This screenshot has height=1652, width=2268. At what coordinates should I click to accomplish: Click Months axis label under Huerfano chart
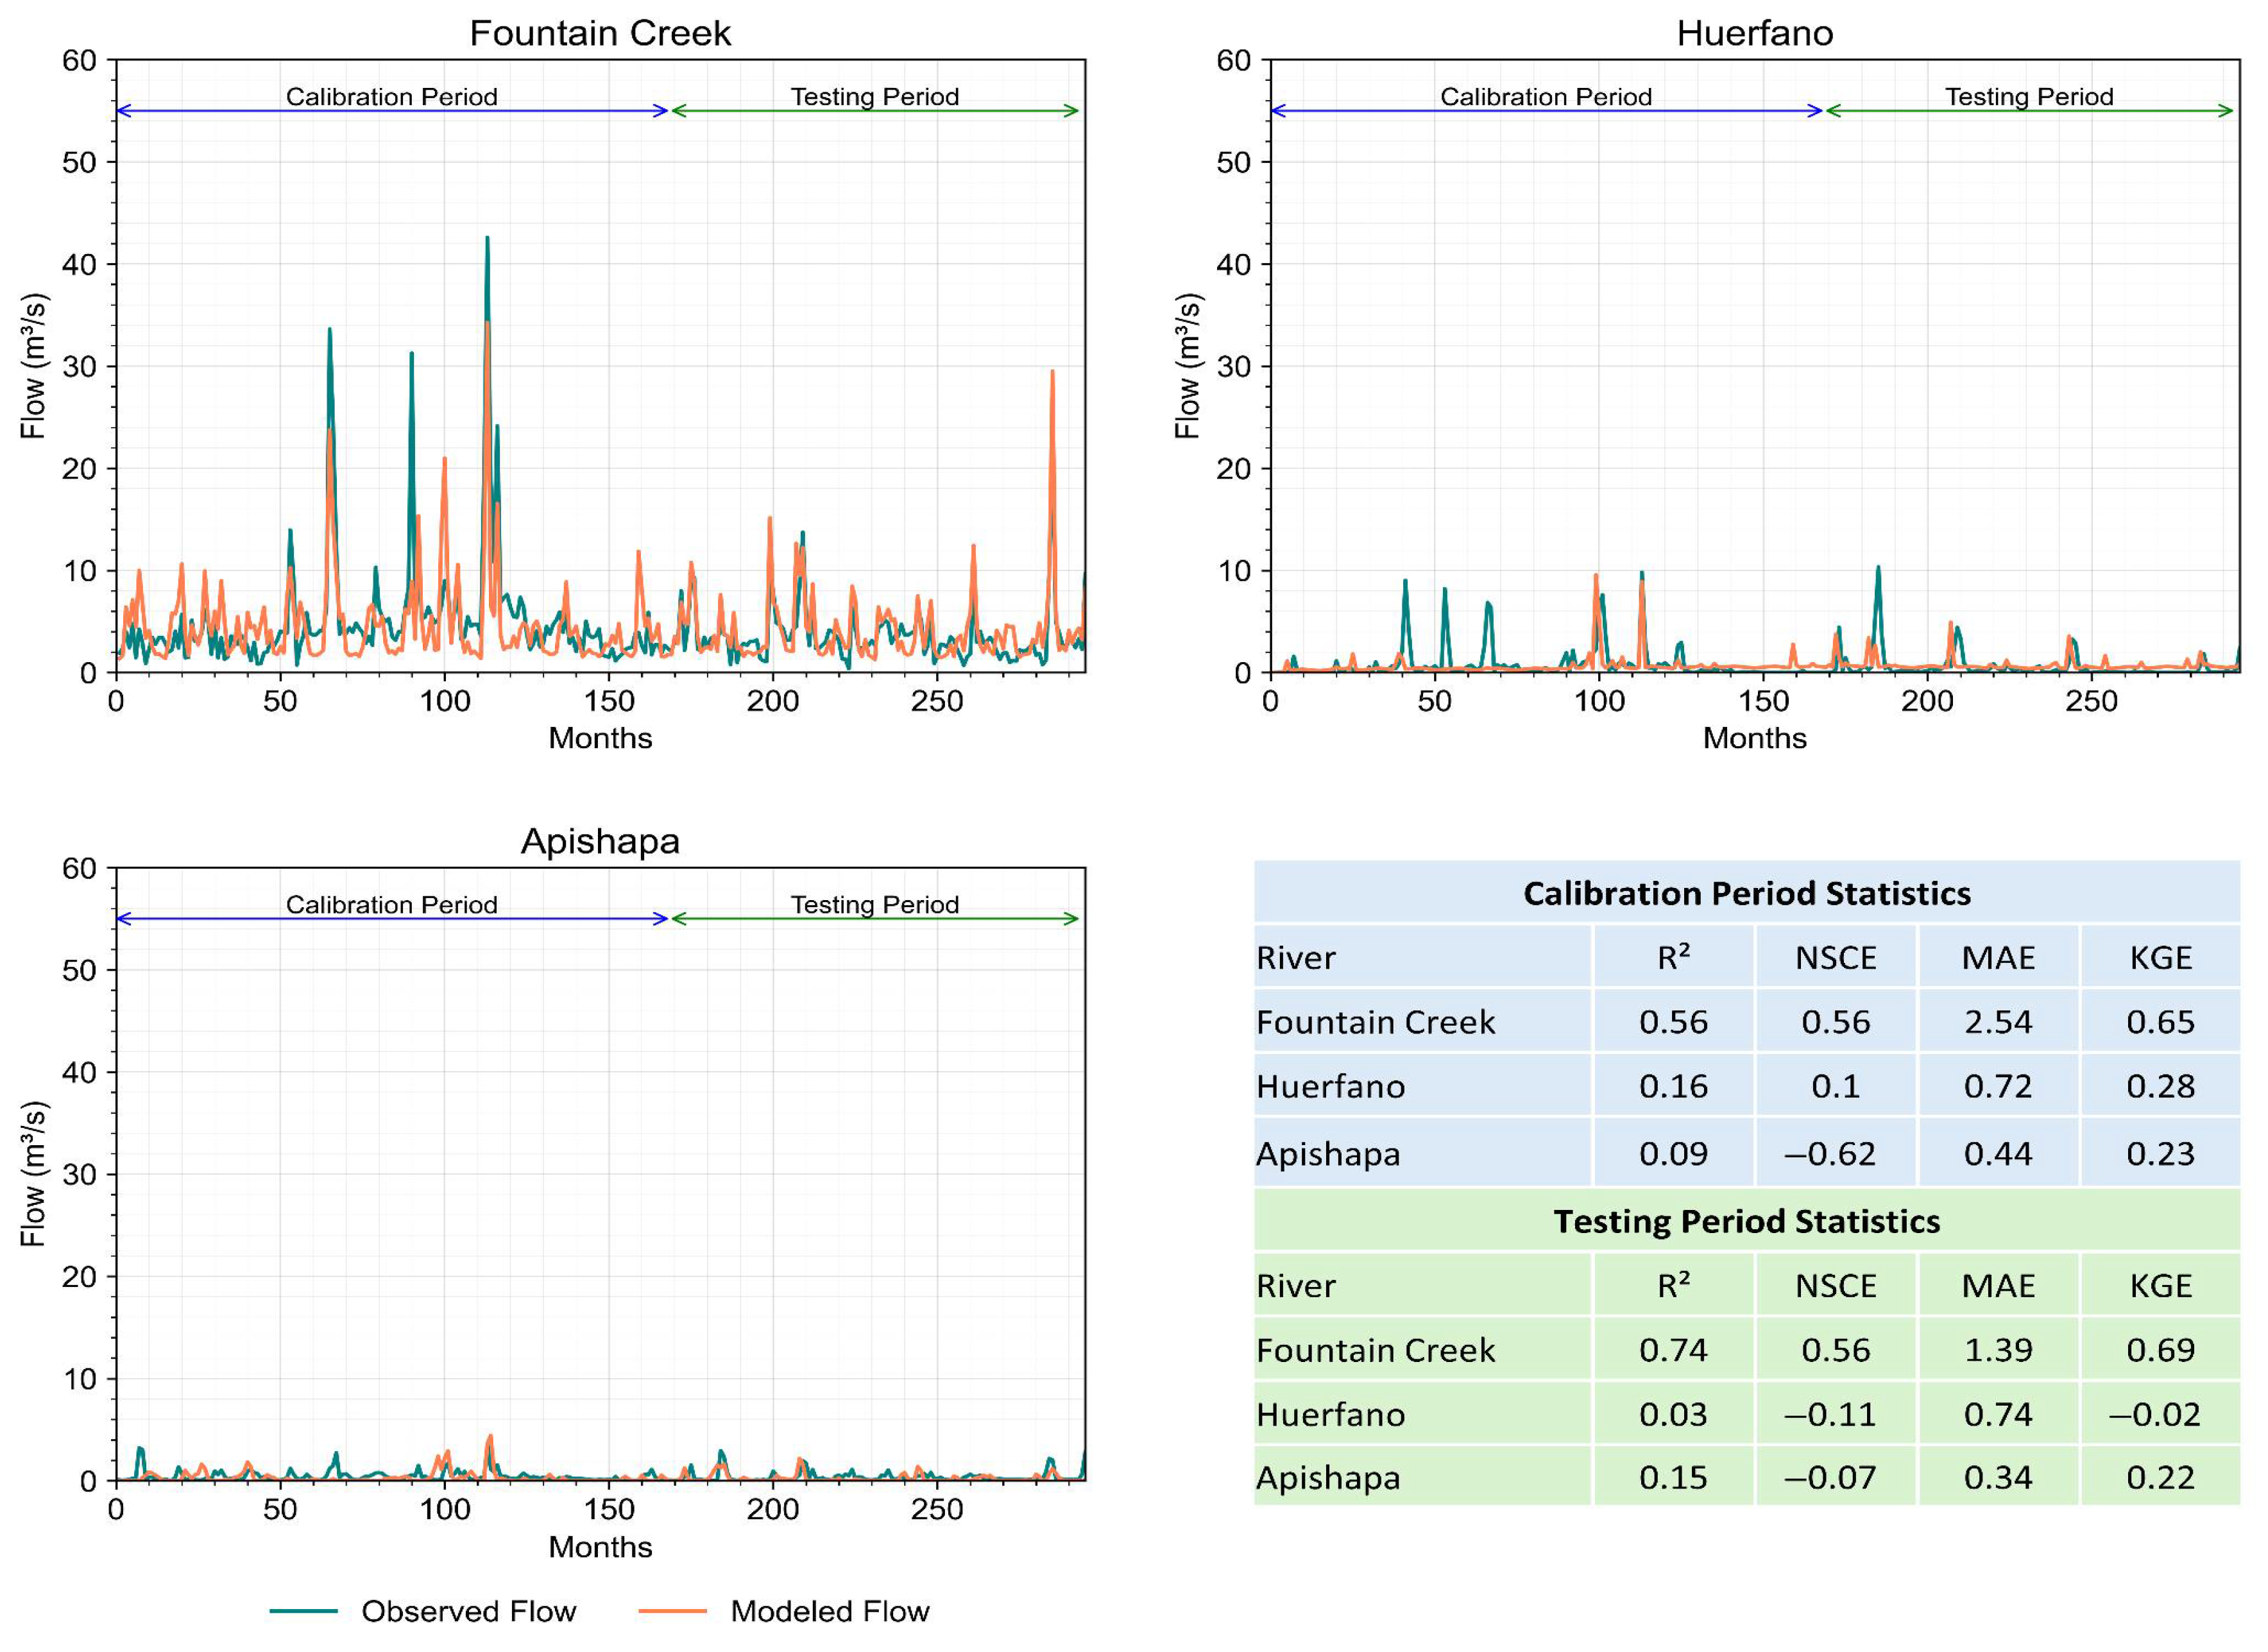[x=1754, y=738]
